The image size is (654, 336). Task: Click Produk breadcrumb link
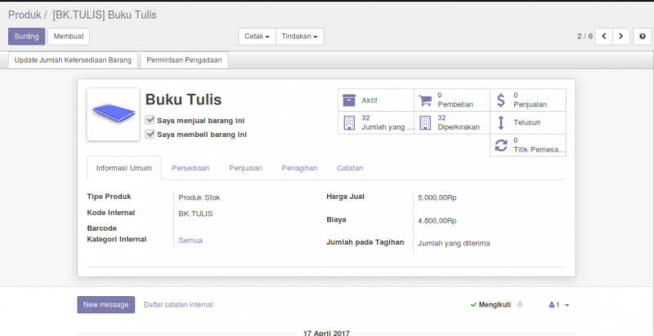25,15
